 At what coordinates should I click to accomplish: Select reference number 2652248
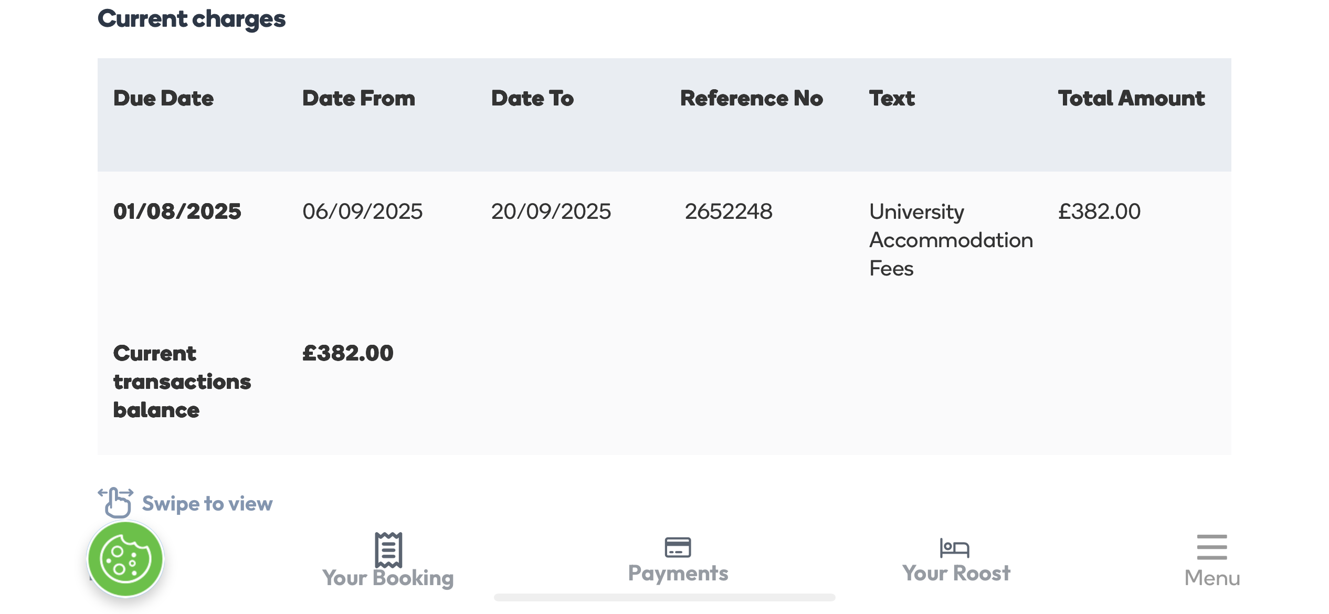[729, 211]
